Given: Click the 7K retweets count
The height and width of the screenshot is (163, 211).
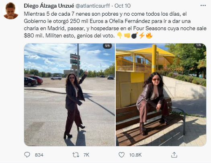Looking at the screenshot, I should click(x=86, y=155).
